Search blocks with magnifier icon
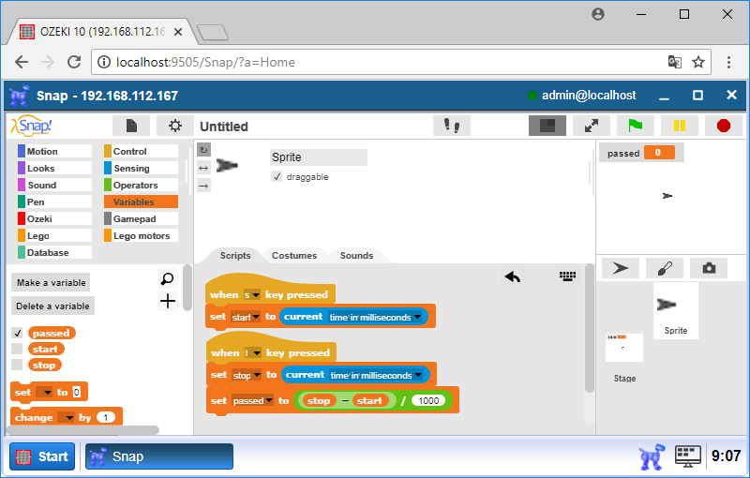This screenshot has width=750, height=478. (x=168, y=278)
